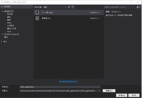
Task: Focus the installed templates search box
Action: [x=120, y=7]
